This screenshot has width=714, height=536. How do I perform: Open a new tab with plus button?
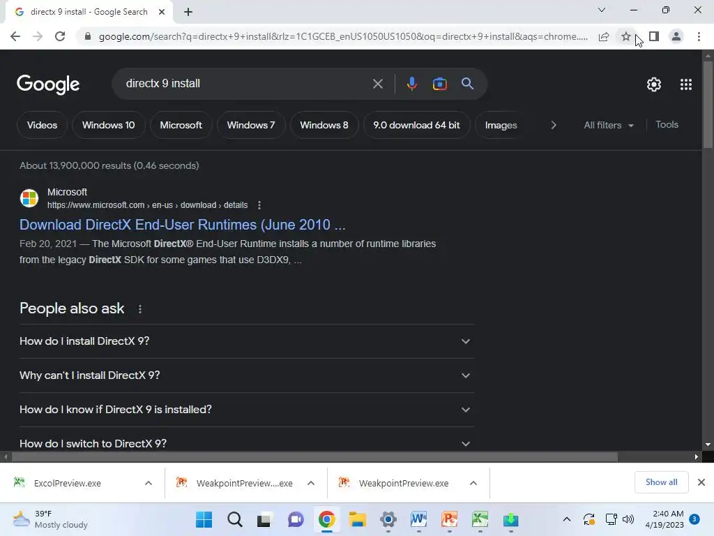[x=188, y=12]
